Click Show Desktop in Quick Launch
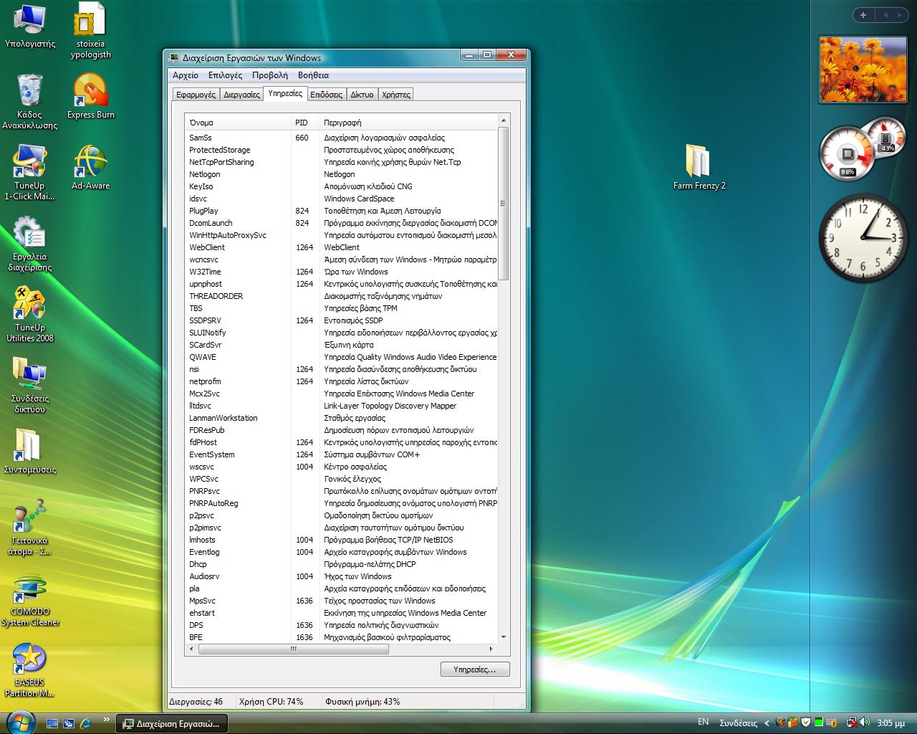The image size is (917, 734). pyautogui.click(x=52, y=723)
